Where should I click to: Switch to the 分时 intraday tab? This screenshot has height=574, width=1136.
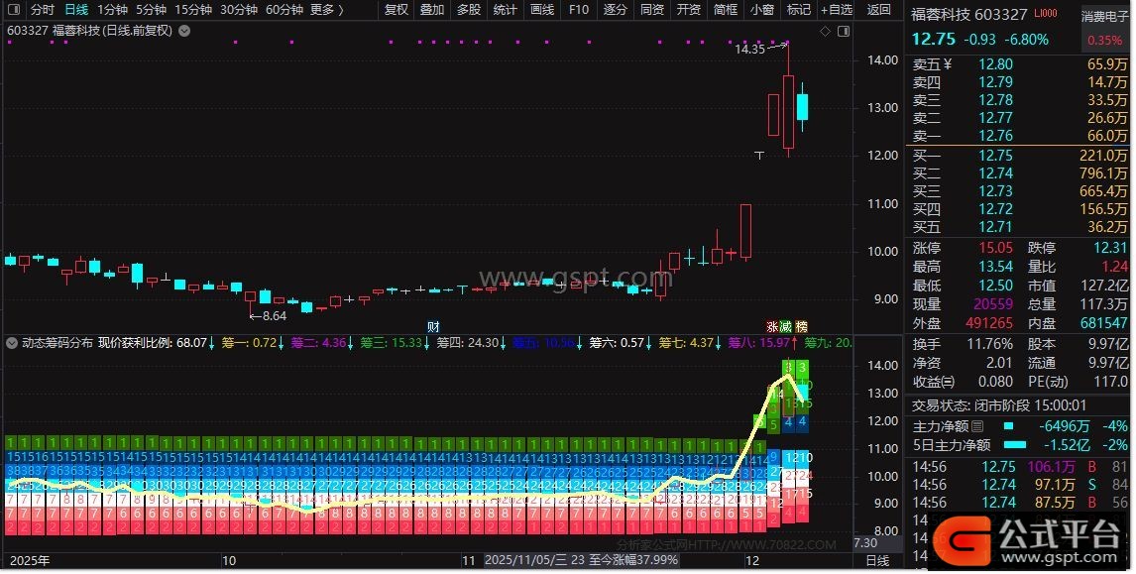pos(43,10)
